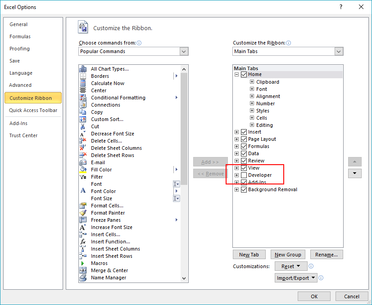Open the Trust Center category

tap(23, 135)
